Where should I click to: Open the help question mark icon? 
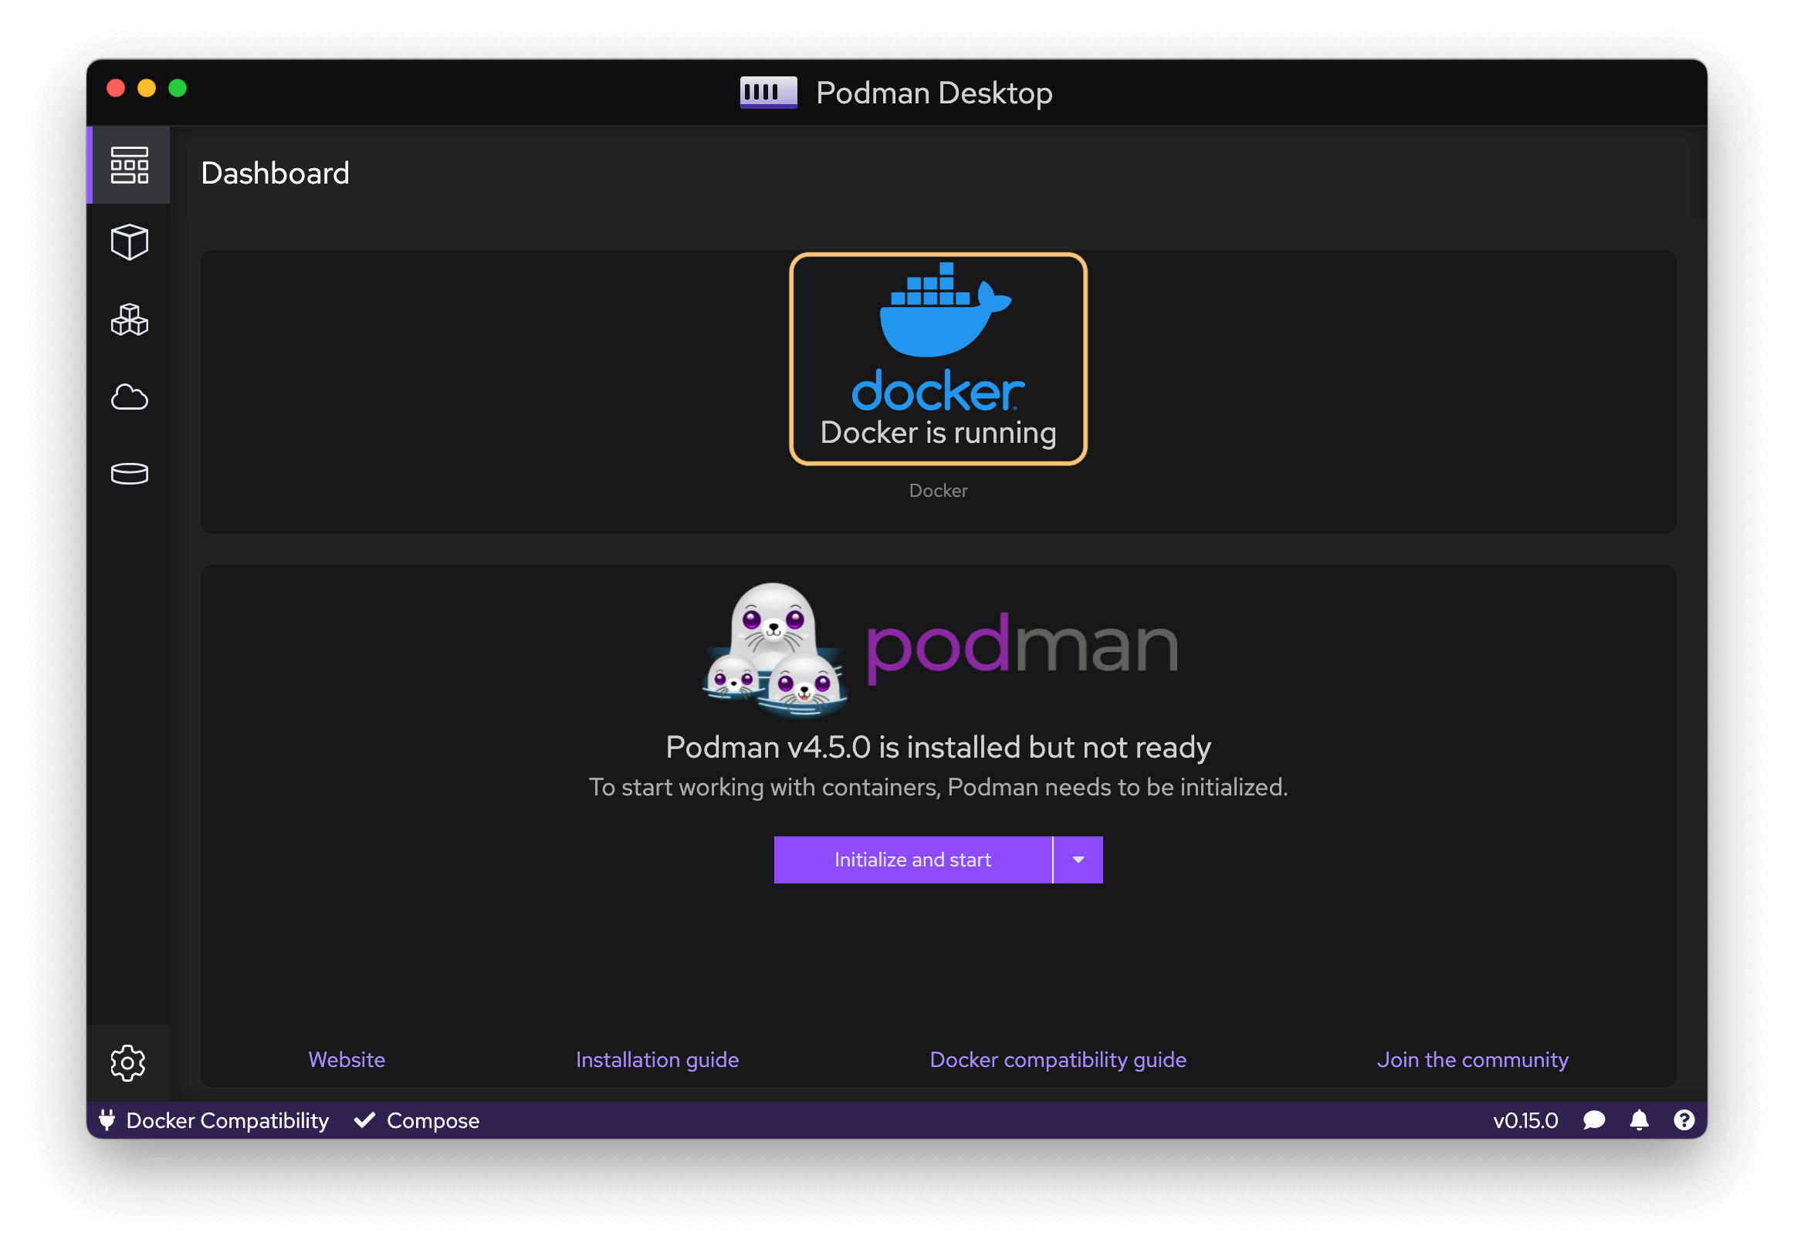1684,1120
